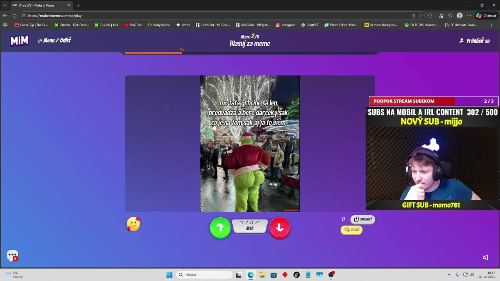Open Cross Clip bookmark
500x281 pixels.
(31, 25)
